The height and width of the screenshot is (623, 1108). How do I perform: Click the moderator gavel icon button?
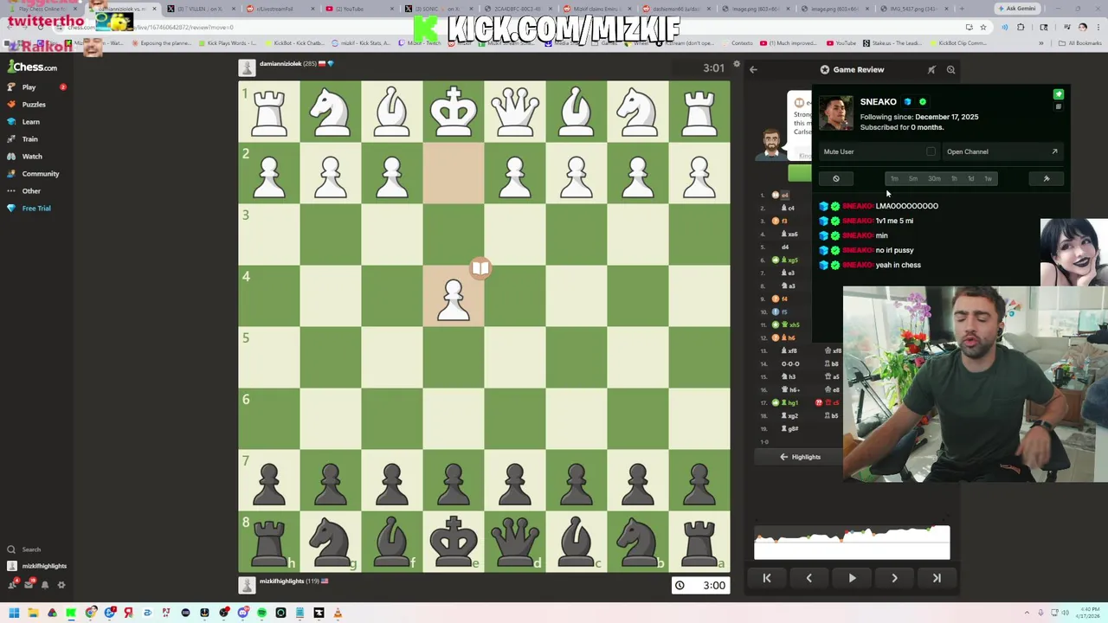(x=1047, y=178)
